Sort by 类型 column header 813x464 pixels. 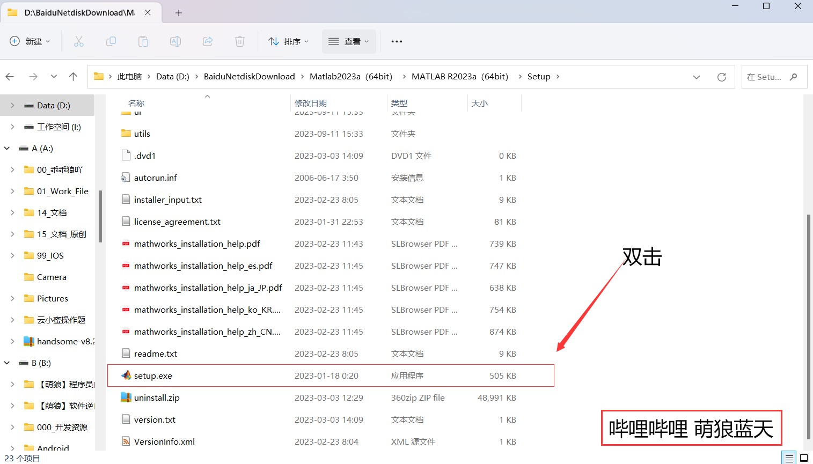point(399,103)
